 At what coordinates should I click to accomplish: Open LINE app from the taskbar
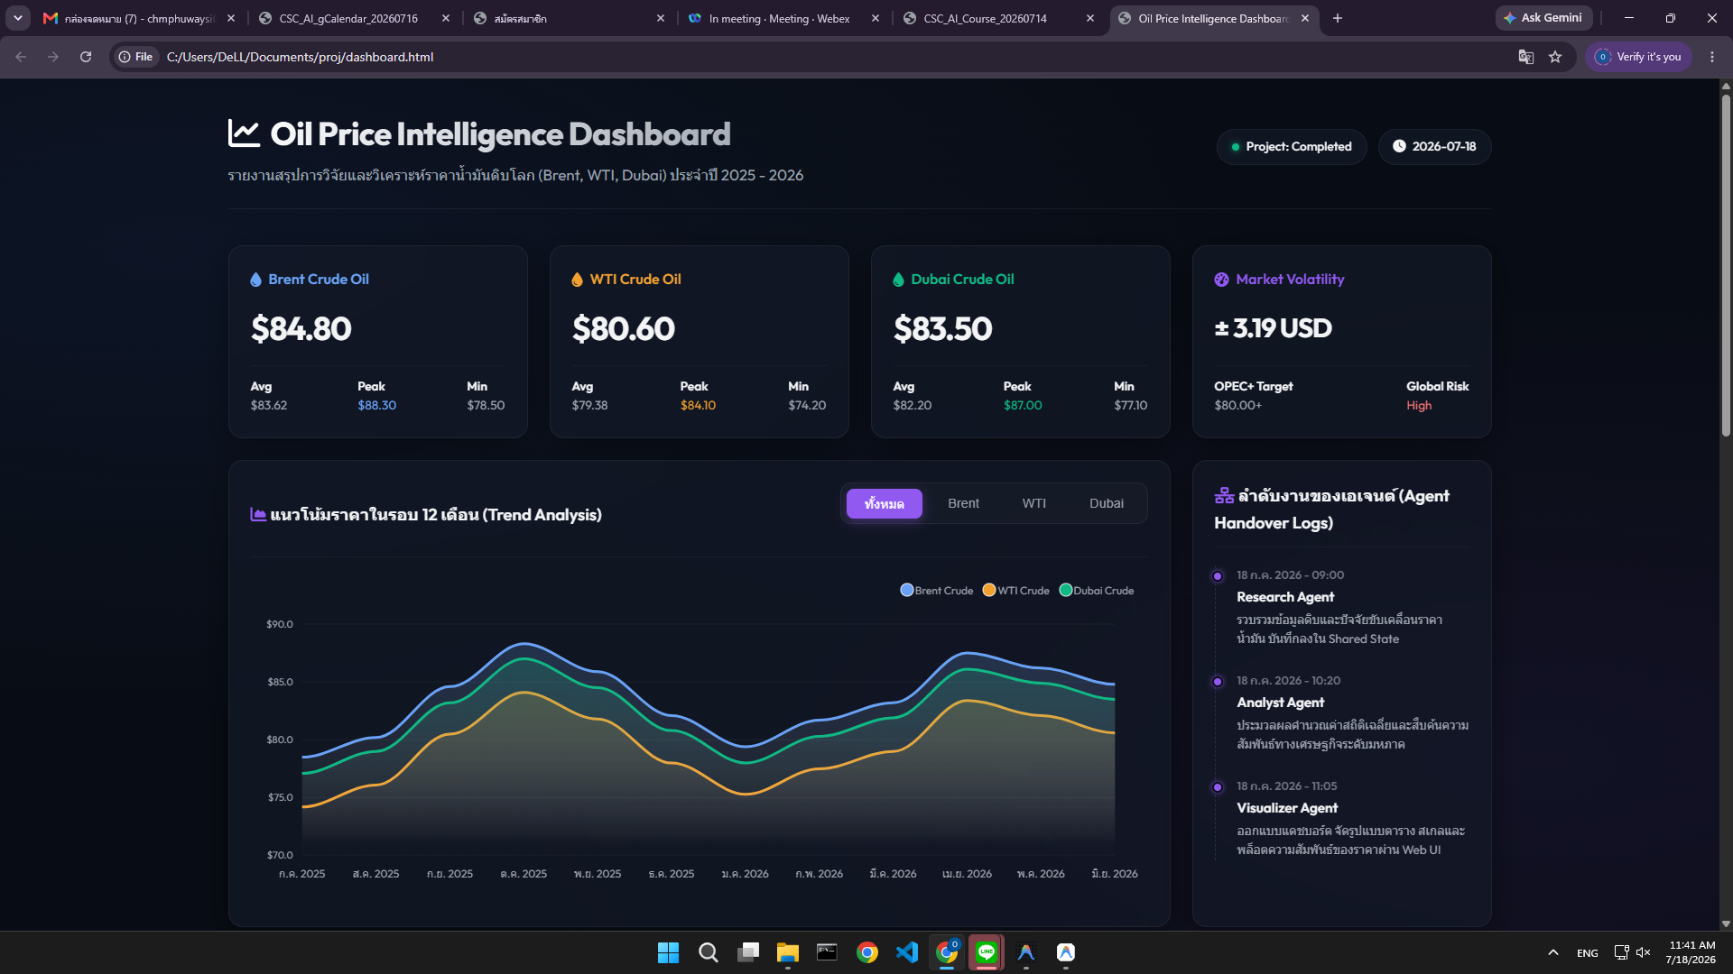pyautogui.click(x=987, y=952)
